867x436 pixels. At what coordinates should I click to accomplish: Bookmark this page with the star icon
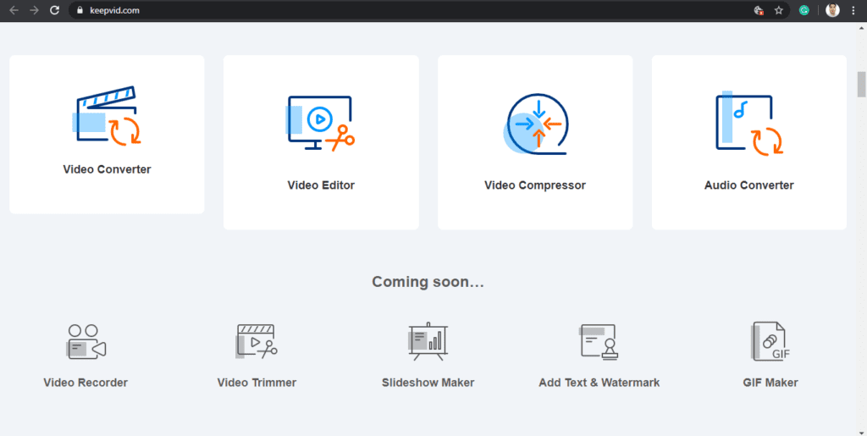tap(779, 10)
